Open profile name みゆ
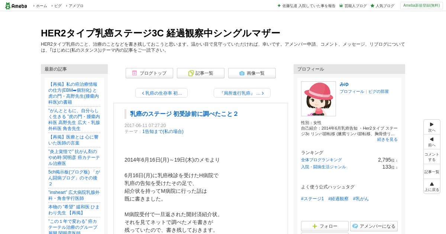 click(x=344, y=84)
